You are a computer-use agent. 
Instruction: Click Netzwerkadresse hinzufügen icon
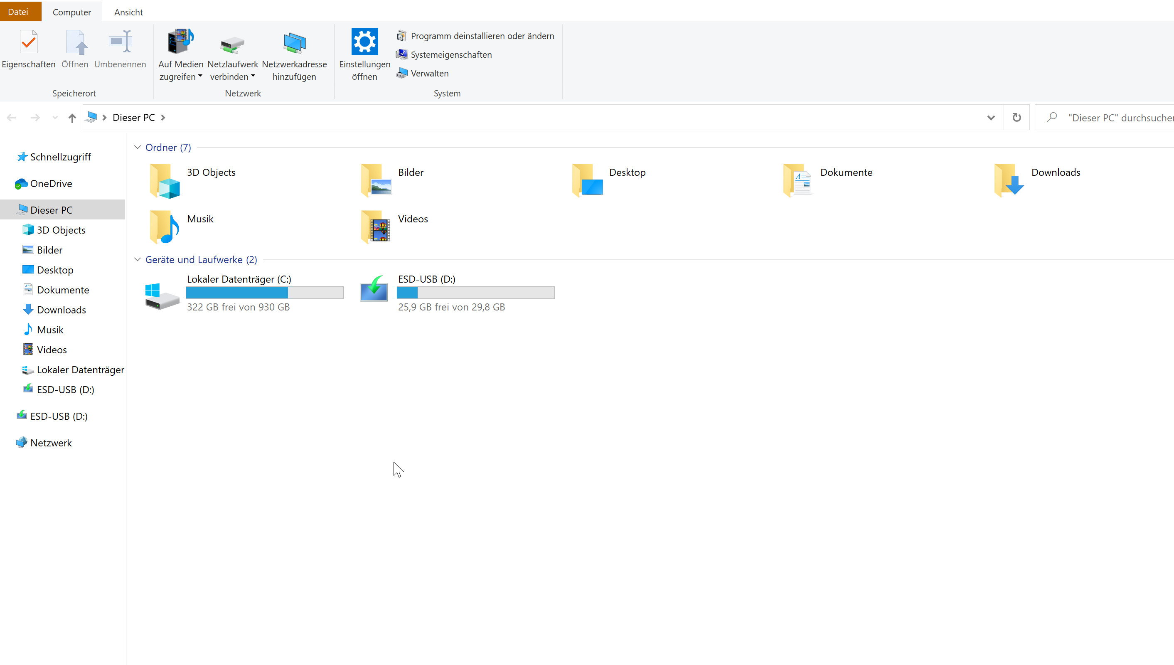coord(294,43)
